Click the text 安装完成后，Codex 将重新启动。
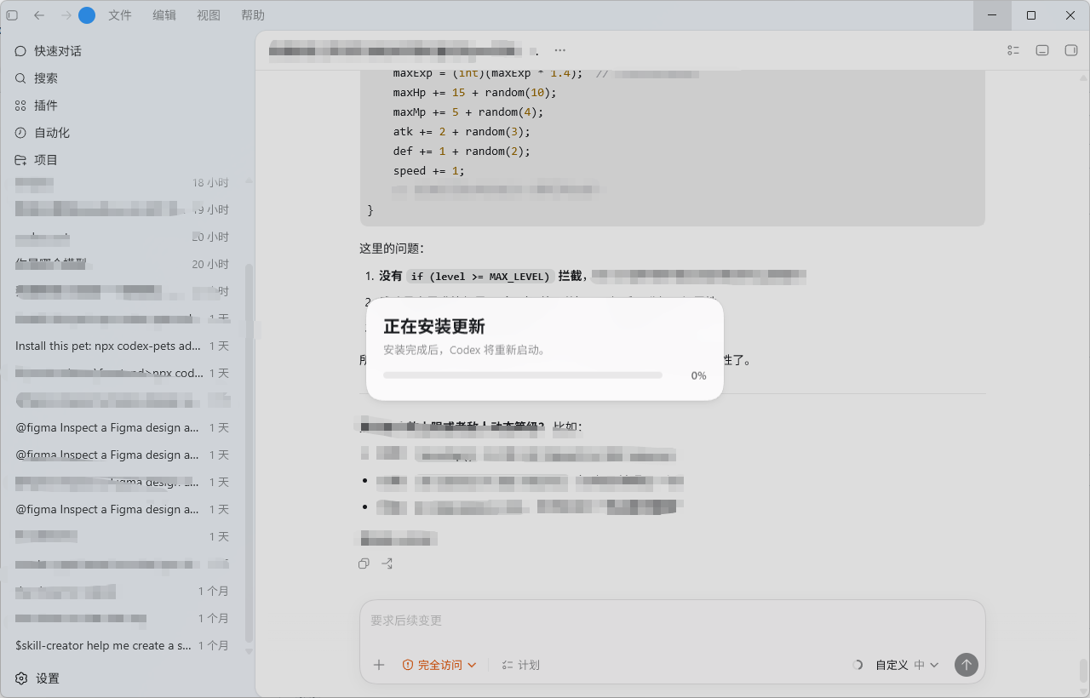The image size is (1090, 698). [x=464, y=350]
